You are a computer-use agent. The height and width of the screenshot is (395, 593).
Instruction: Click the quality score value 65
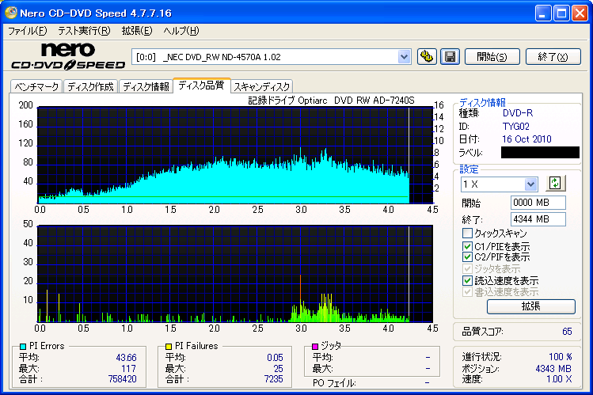(x=567, y=332)
